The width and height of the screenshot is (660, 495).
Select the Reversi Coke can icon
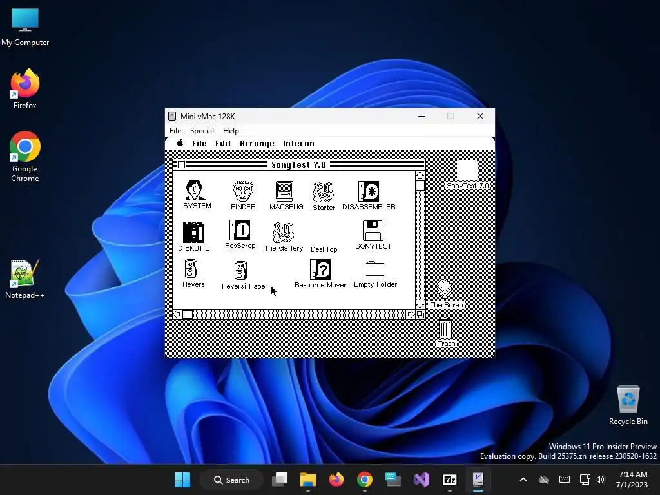(x=191, y=269)
